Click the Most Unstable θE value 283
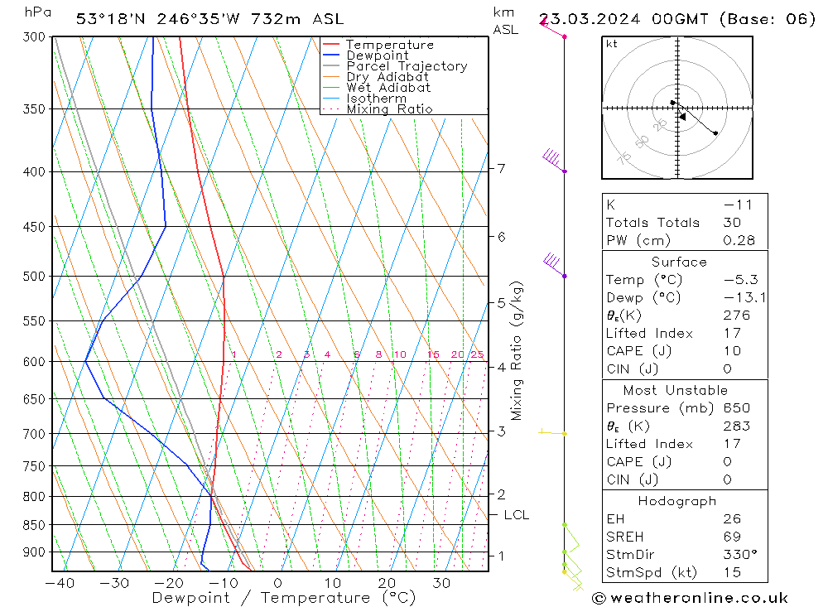The image size is (828, 607). tap(737, 426)
